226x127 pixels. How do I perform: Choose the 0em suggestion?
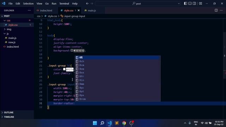[118, 69]
